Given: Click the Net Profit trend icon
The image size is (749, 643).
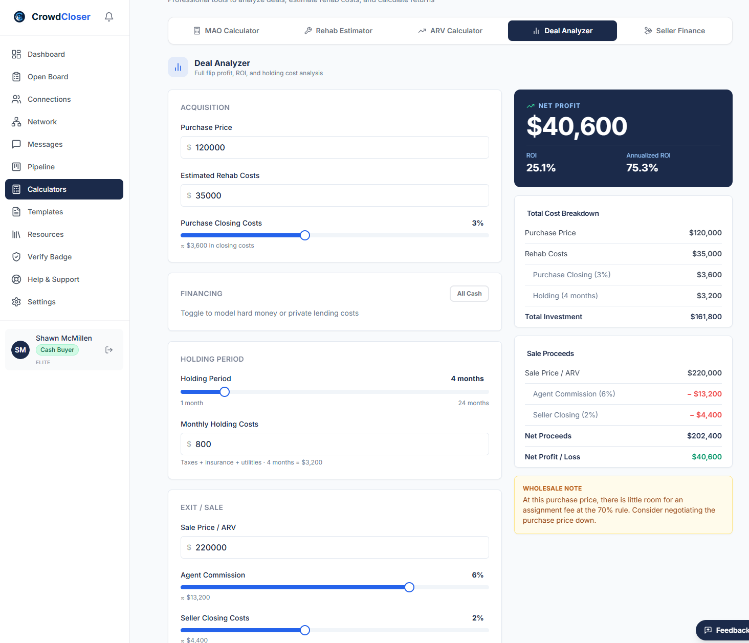Looking at the screenshot, I should click(531, 106).
